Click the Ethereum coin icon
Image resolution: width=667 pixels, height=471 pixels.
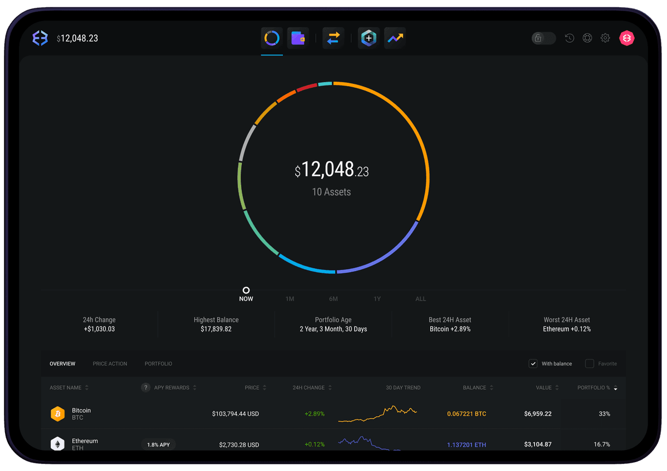(x=58, y=444)
